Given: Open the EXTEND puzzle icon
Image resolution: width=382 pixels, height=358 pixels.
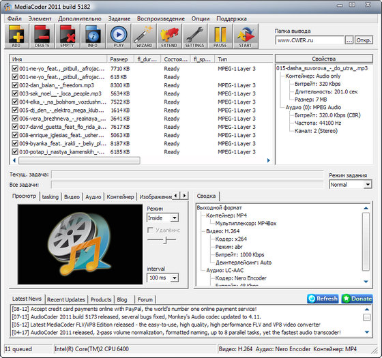Looking at the screenshot, I should click(x=169, y=36).
